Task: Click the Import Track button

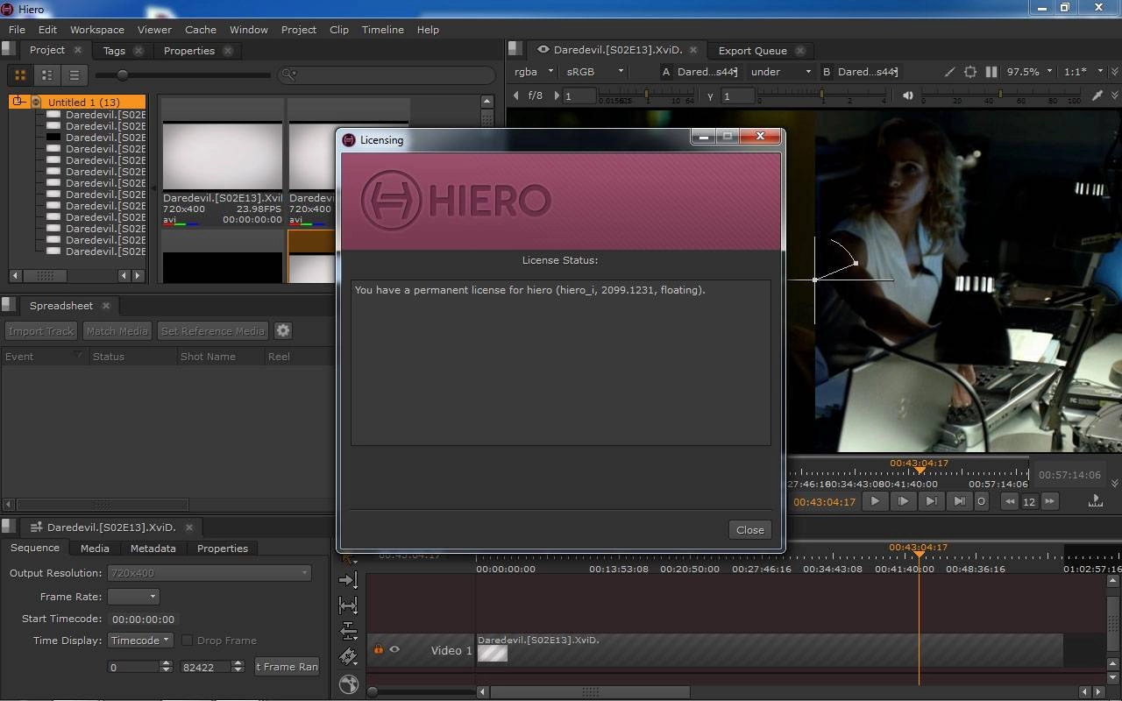Action: [x=40, y=331]
